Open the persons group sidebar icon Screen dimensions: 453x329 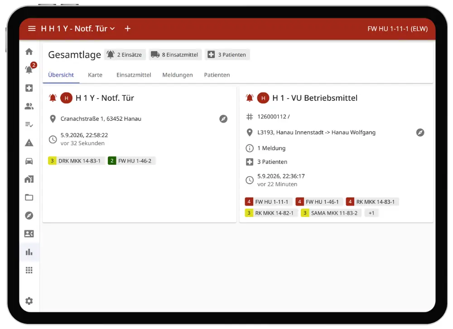pos(29,107)
